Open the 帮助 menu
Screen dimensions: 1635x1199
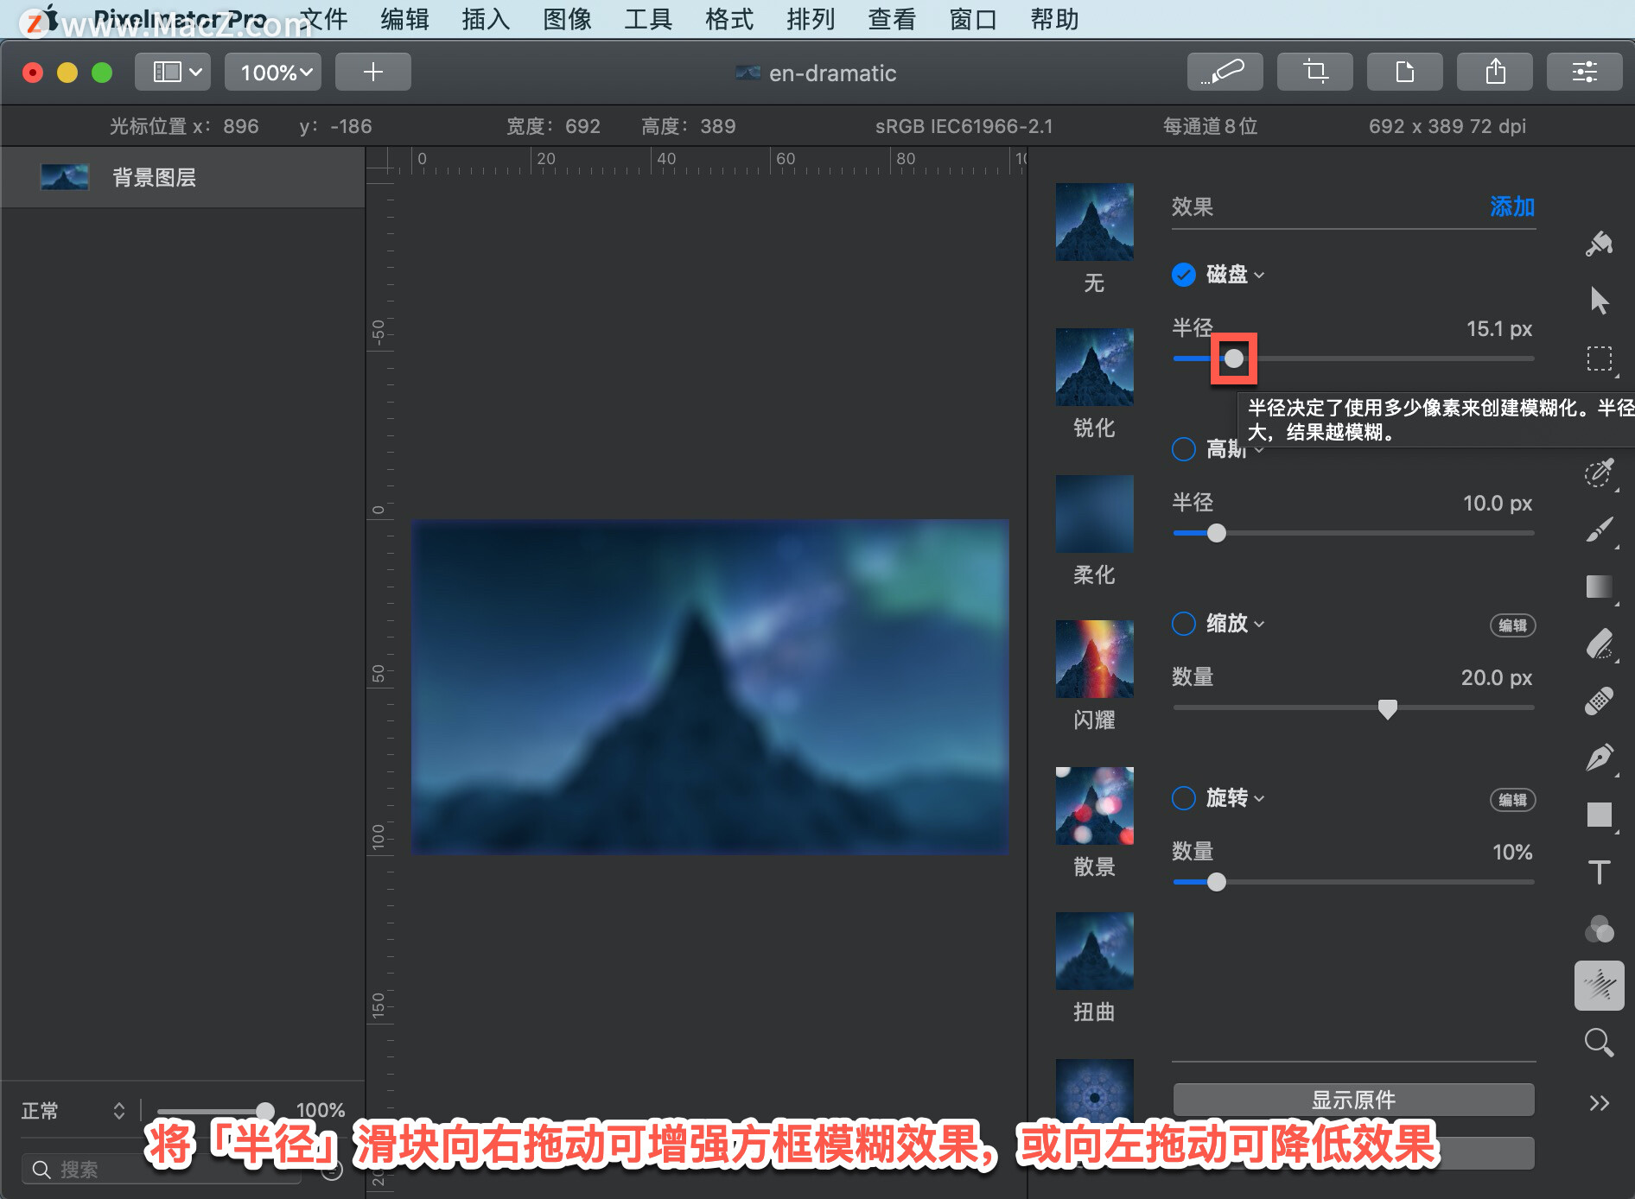point(1054,18)
